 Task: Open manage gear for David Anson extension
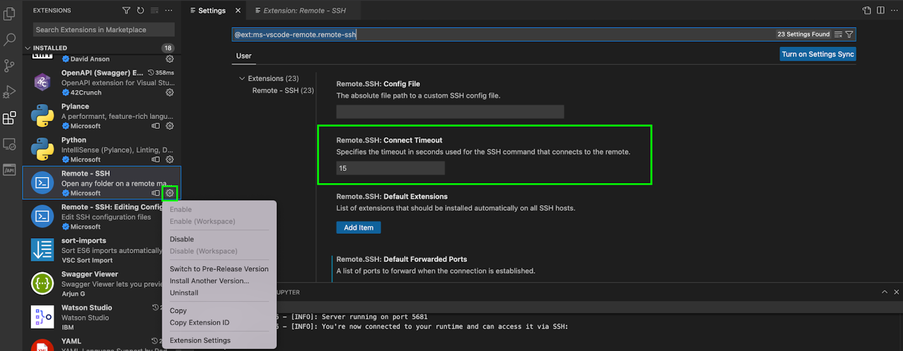[x=170, y=59]
